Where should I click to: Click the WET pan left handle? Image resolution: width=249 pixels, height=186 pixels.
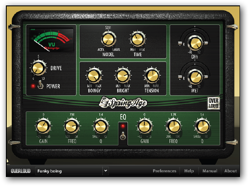click(x=180, y=77)
